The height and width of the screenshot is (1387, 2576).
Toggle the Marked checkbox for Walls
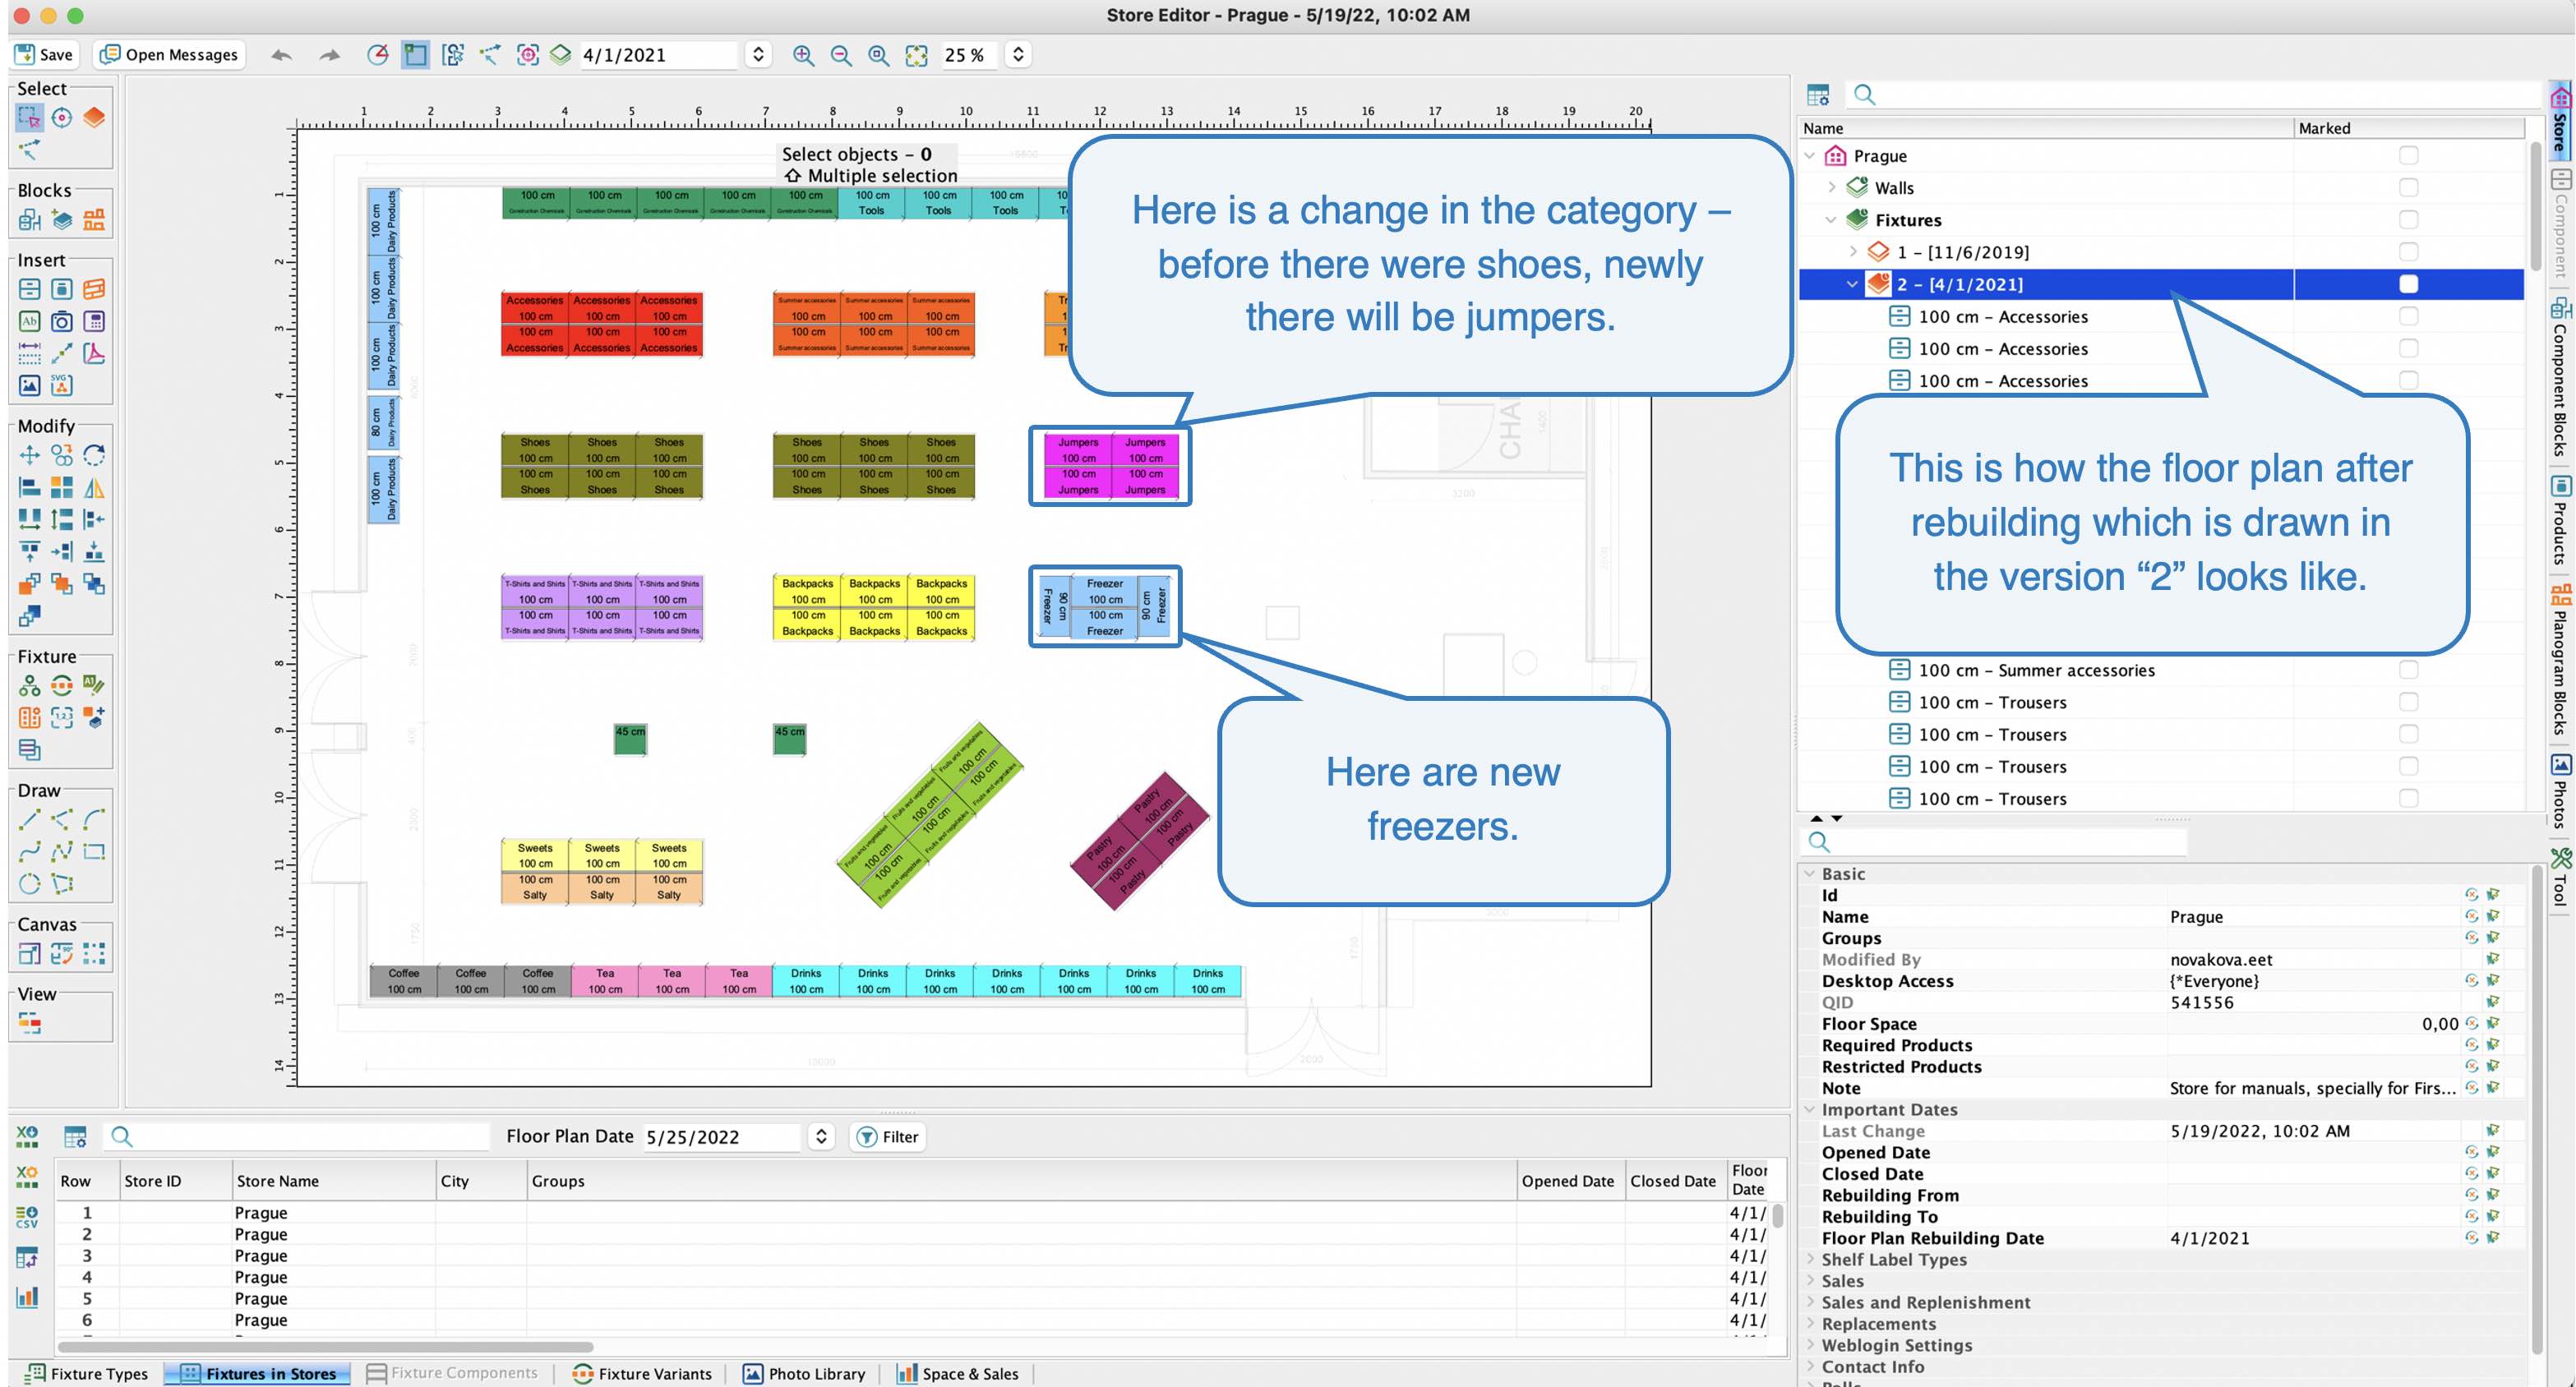click(2409, 188)
